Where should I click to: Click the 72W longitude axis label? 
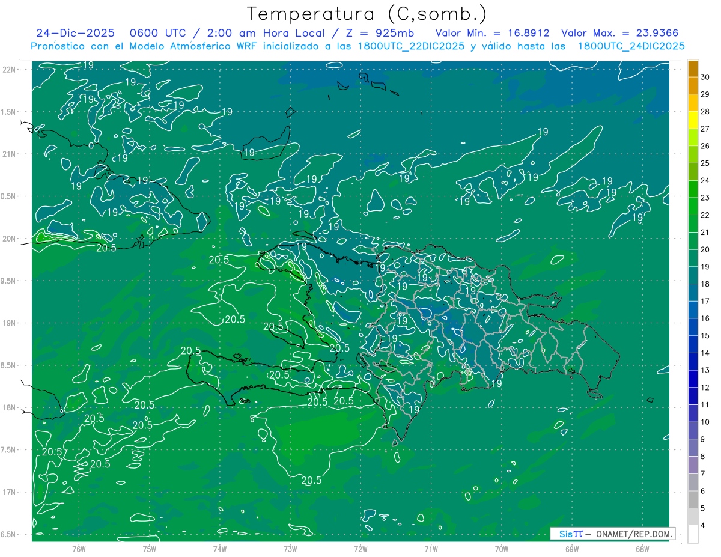click(x=360, y=549)
